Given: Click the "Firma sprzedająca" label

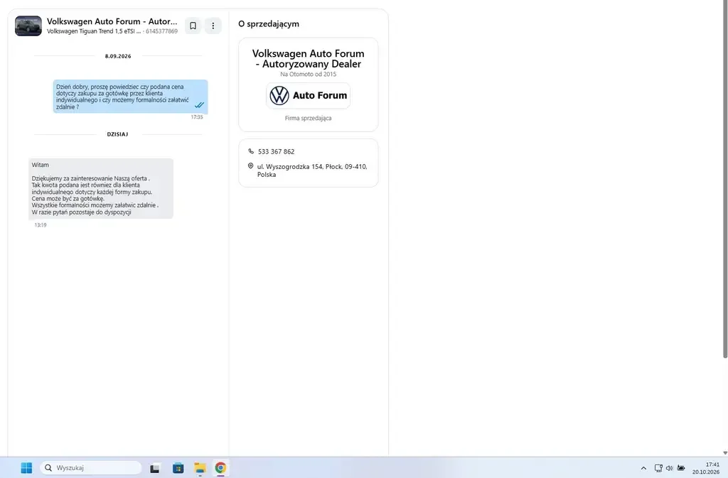Looking at the screenshot, I should (x=309, y=118).
